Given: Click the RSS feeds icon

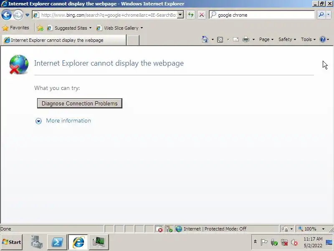Looking at the screenshot, I should [x=220, y=39].
